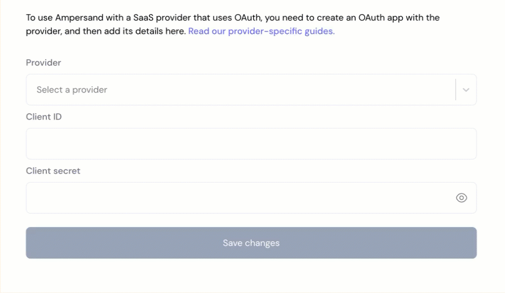Click the vertical divider beside dropdown chevron
This screenshot has height=293, width=505.
point(455,90)
